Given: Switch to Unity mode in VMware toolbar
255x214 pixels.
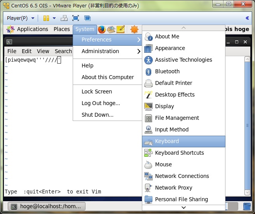Looking at the screenshot, I should tap(87, 18).
